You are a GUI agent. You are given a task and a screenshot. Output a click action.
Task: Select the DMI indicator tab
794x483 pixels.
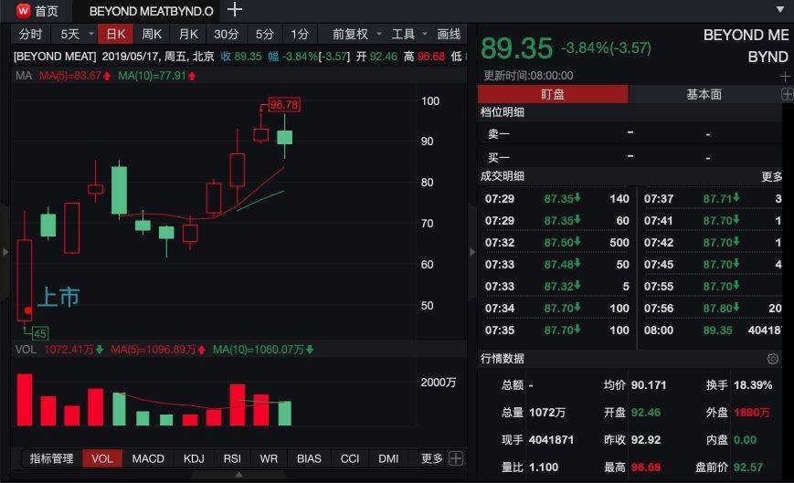(388, 458)
